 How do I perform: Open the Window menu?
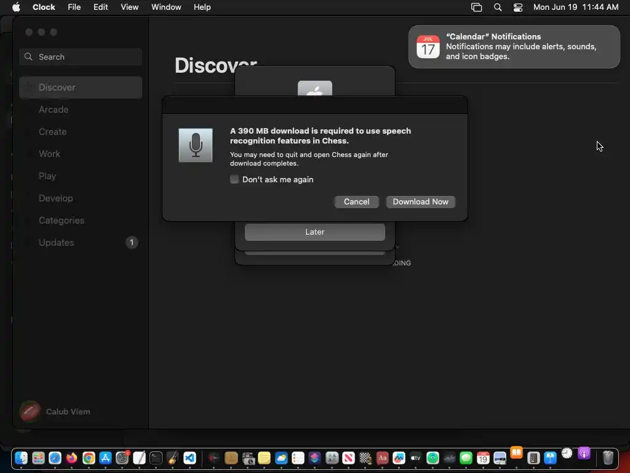166,7
